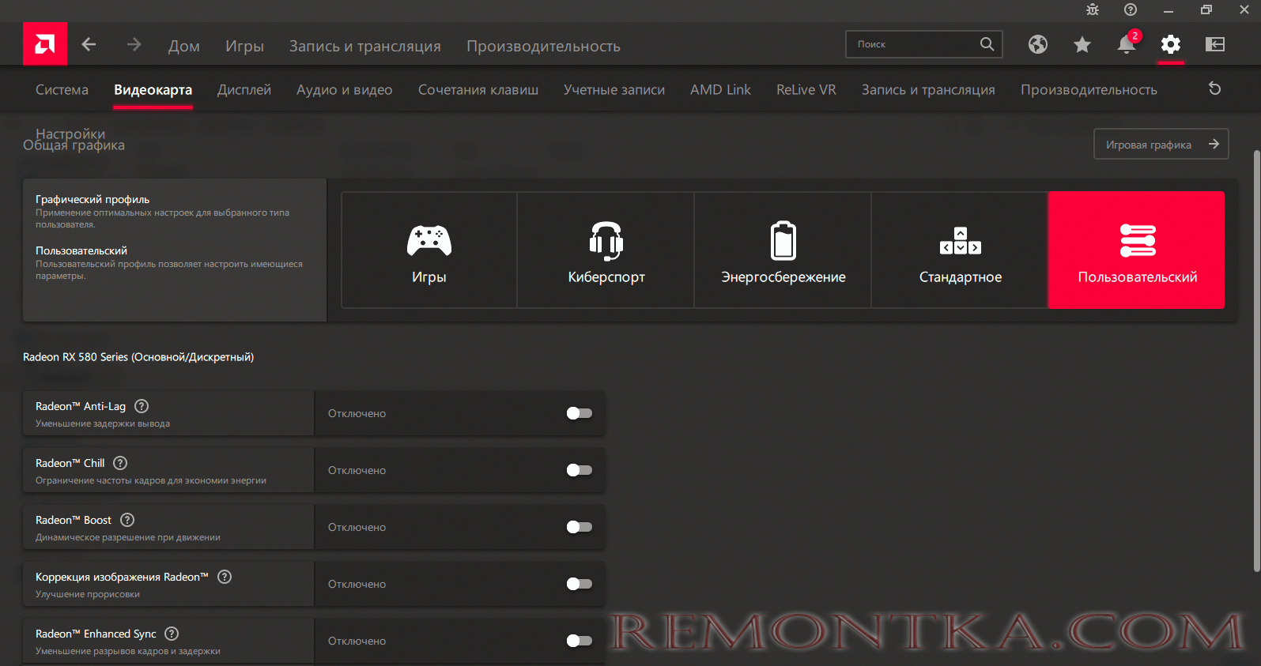Switch to settings Производительность tab
The image size is (1261, 666).
coord(1089,89)
